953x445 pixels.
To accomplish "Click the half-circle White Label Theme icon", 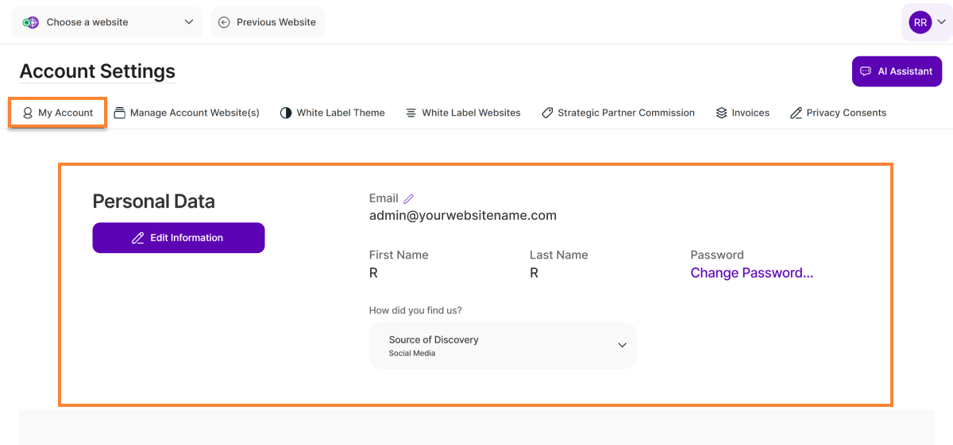I will [286, 113].
